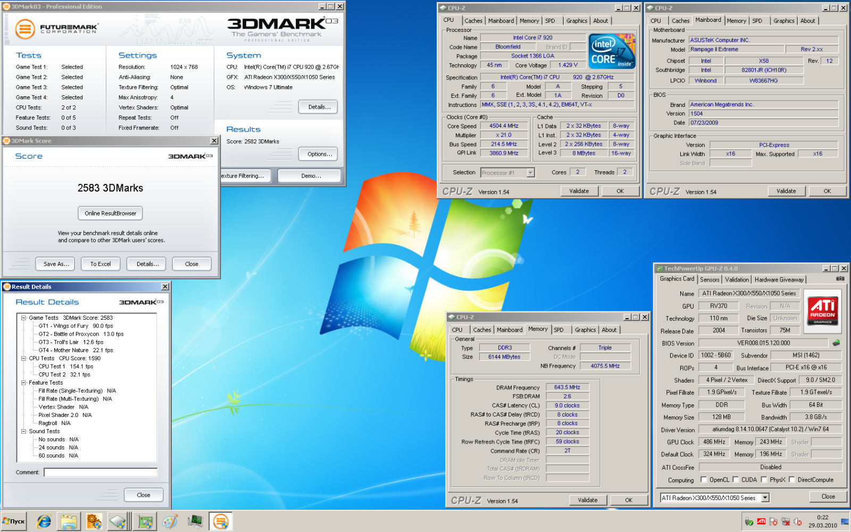Click the Close button in GPU-Z
Viewport: 851px width, 532px height.
[828, 496]
